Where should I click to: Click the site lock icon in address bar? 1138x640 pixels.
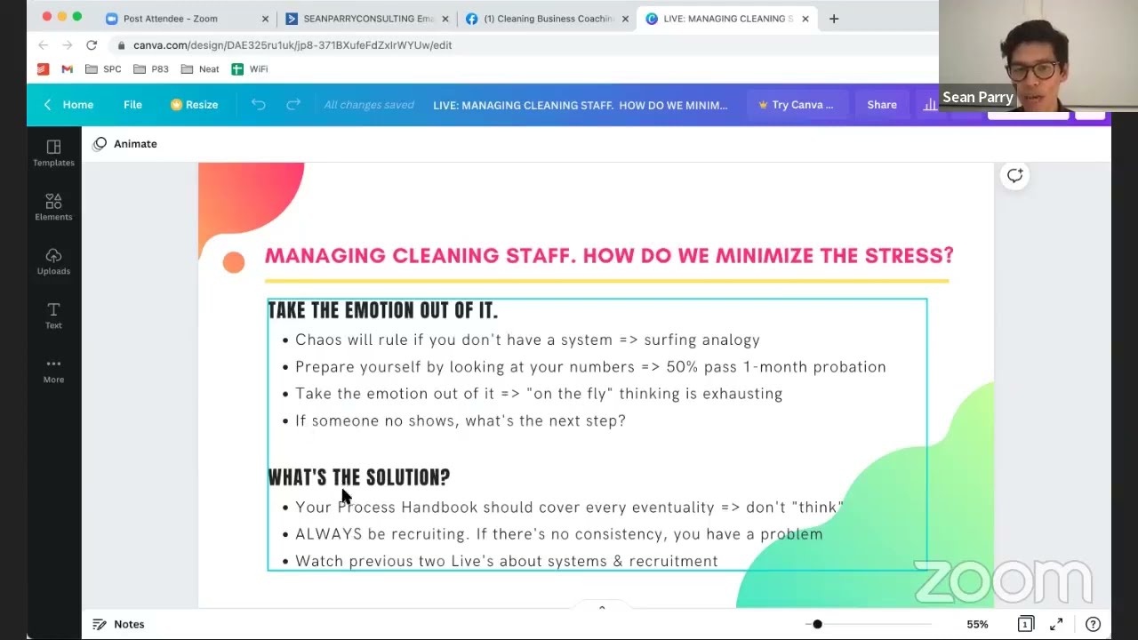[x=121, y=44]
